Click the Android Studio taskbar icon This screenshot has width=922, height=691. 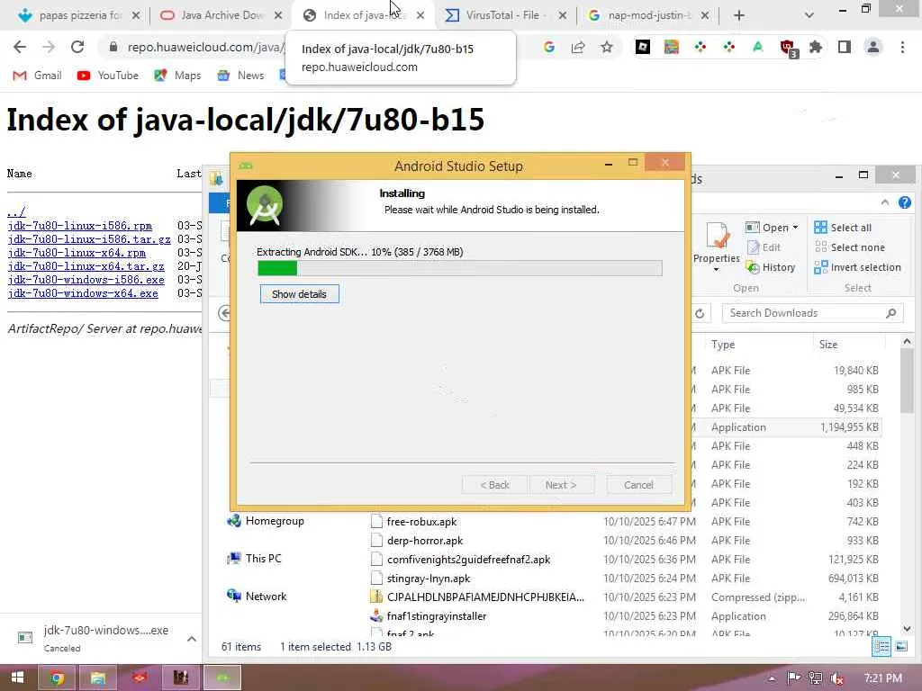tap(222, 678)
